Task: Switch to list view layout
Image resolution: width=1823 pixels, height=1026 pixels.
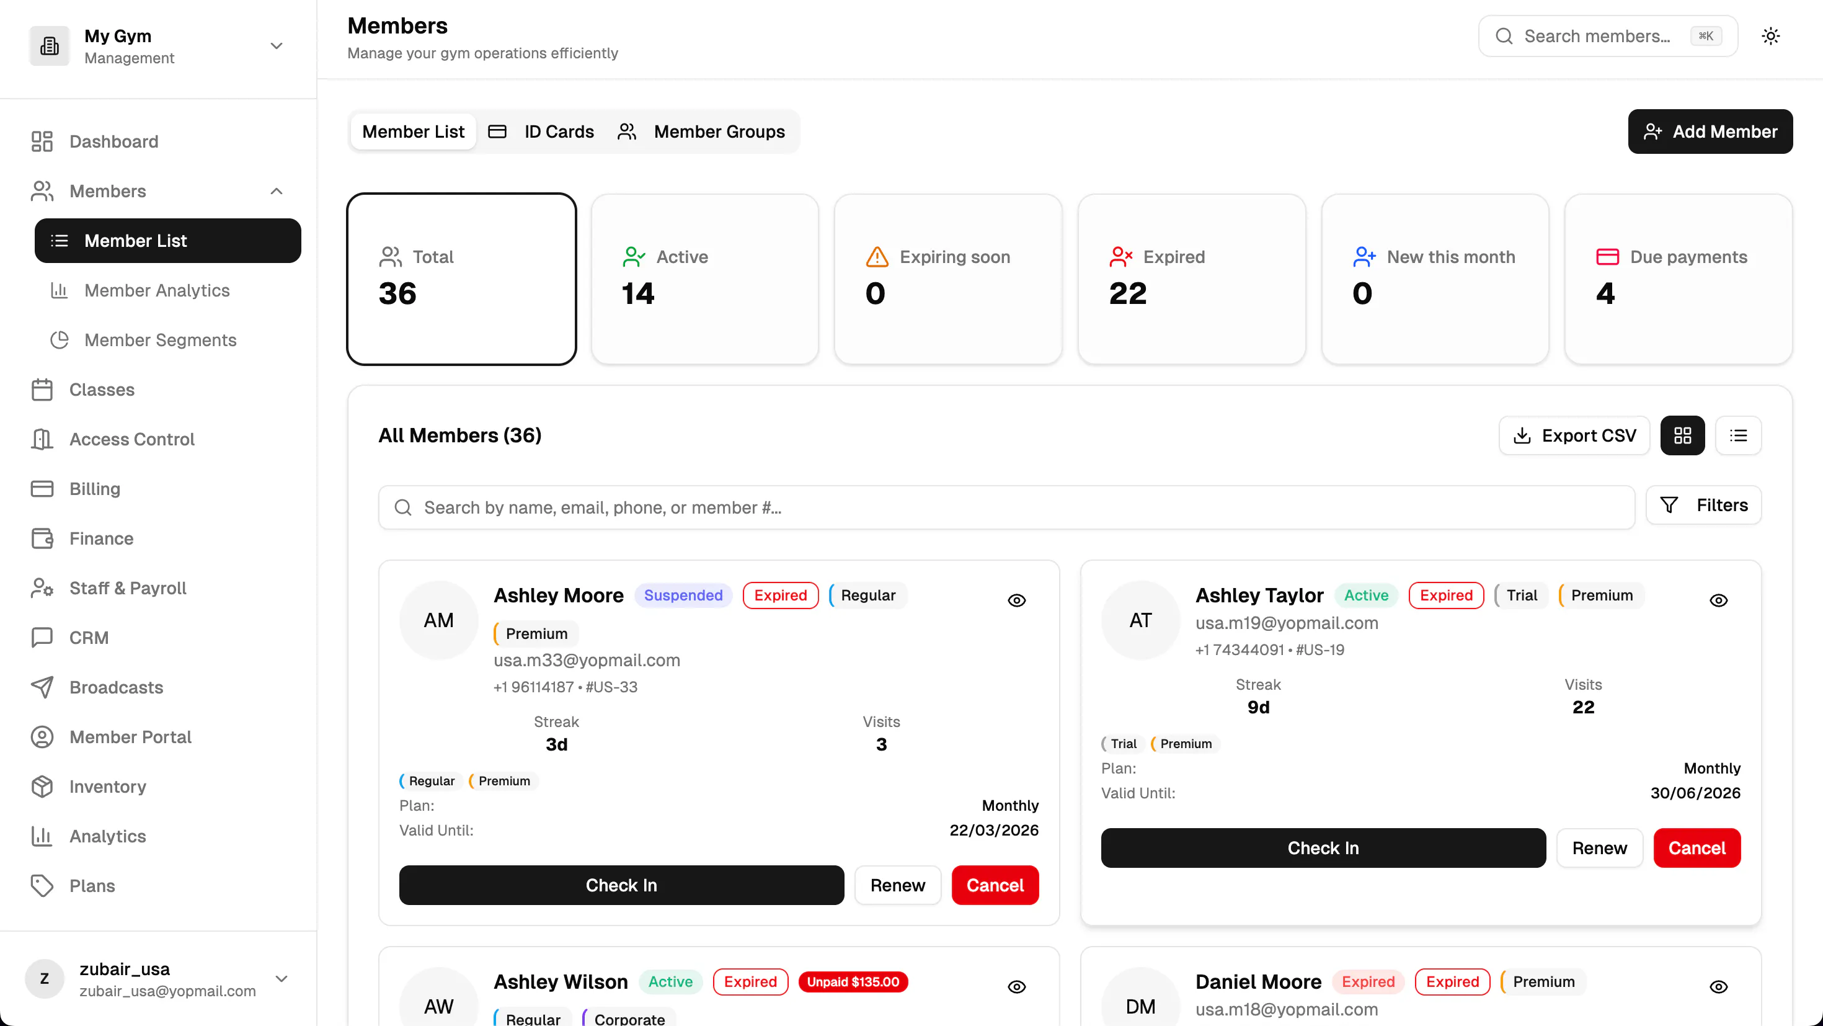Action: [x=1738, y=435]
